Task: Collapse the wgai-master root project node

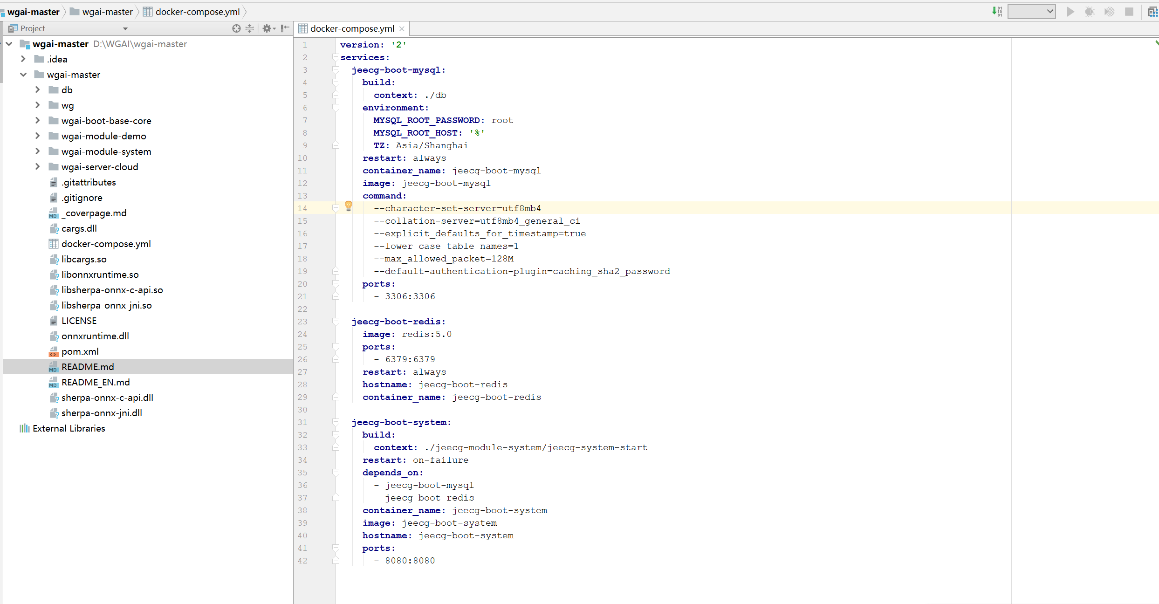Action: tap(9, 44)
